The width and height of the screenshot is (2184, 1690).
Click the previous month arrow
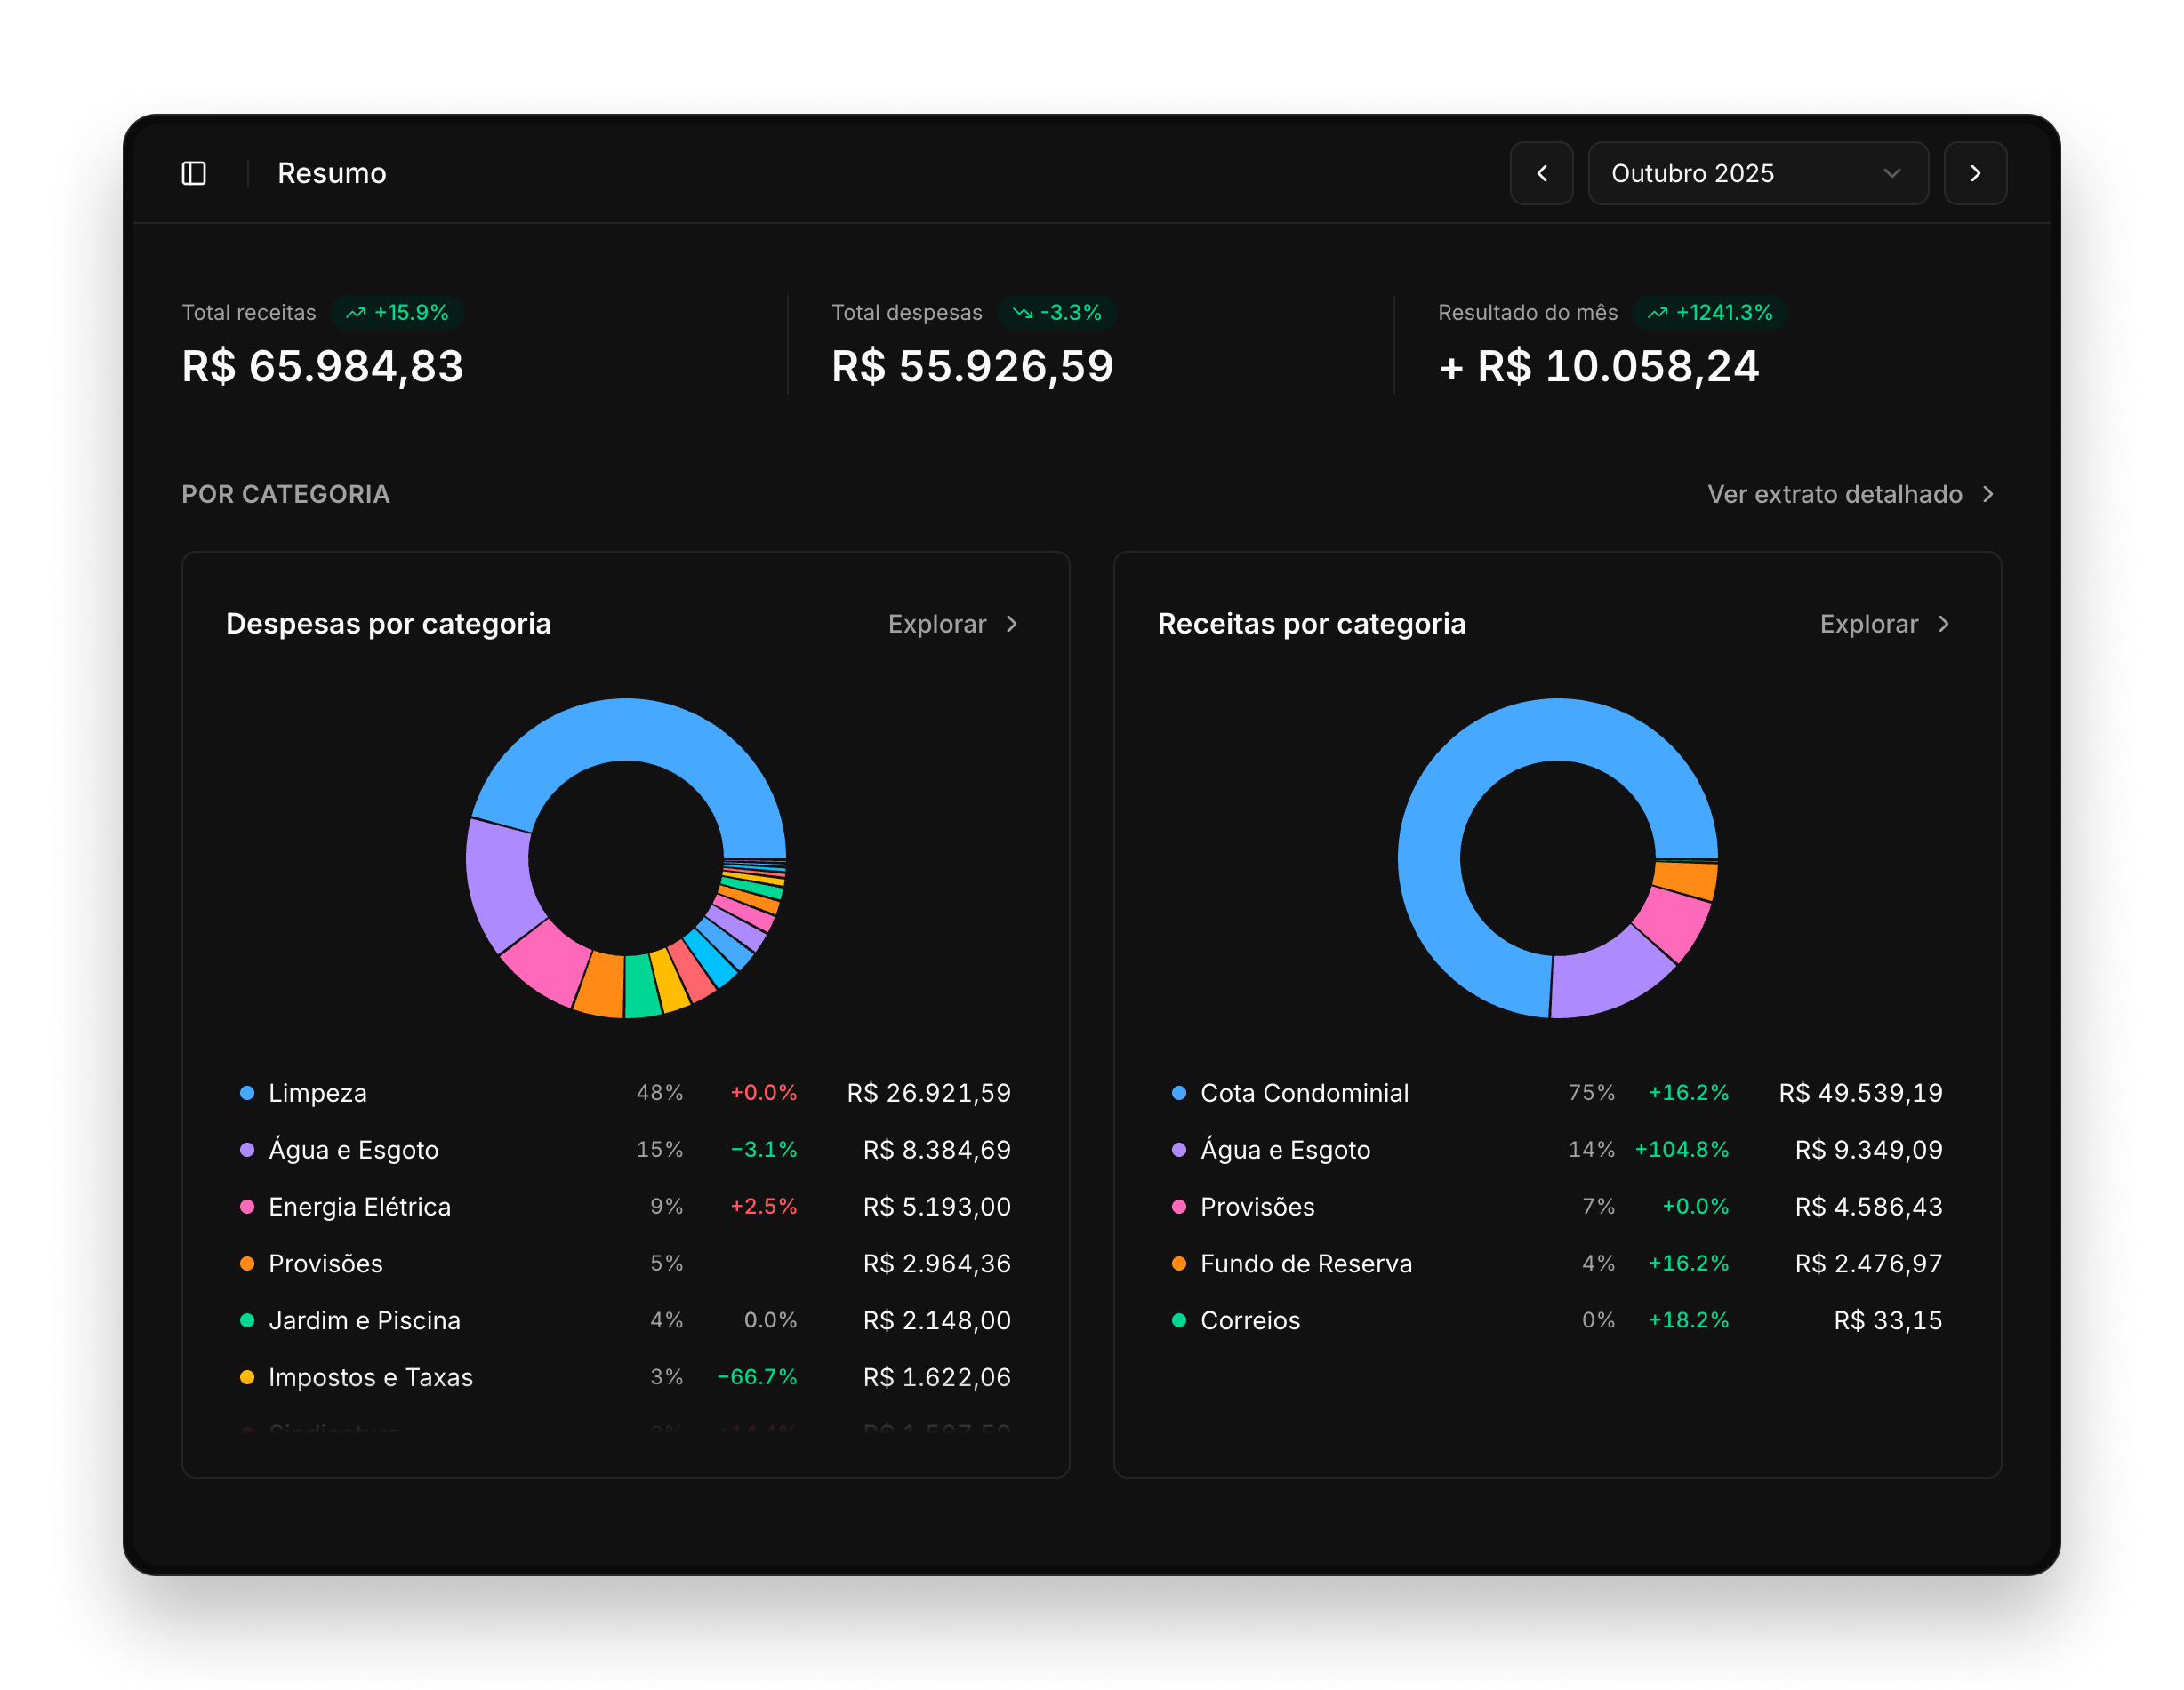[1542, 173]
